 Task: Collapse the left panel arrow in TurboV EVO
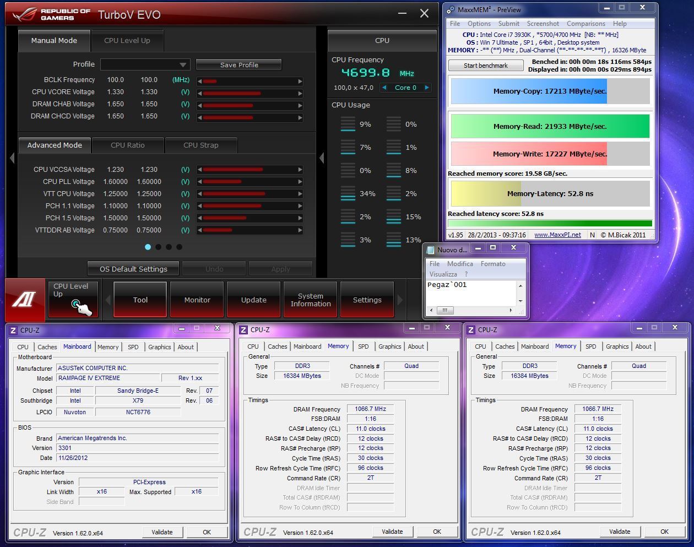click(x=12, y=158)
